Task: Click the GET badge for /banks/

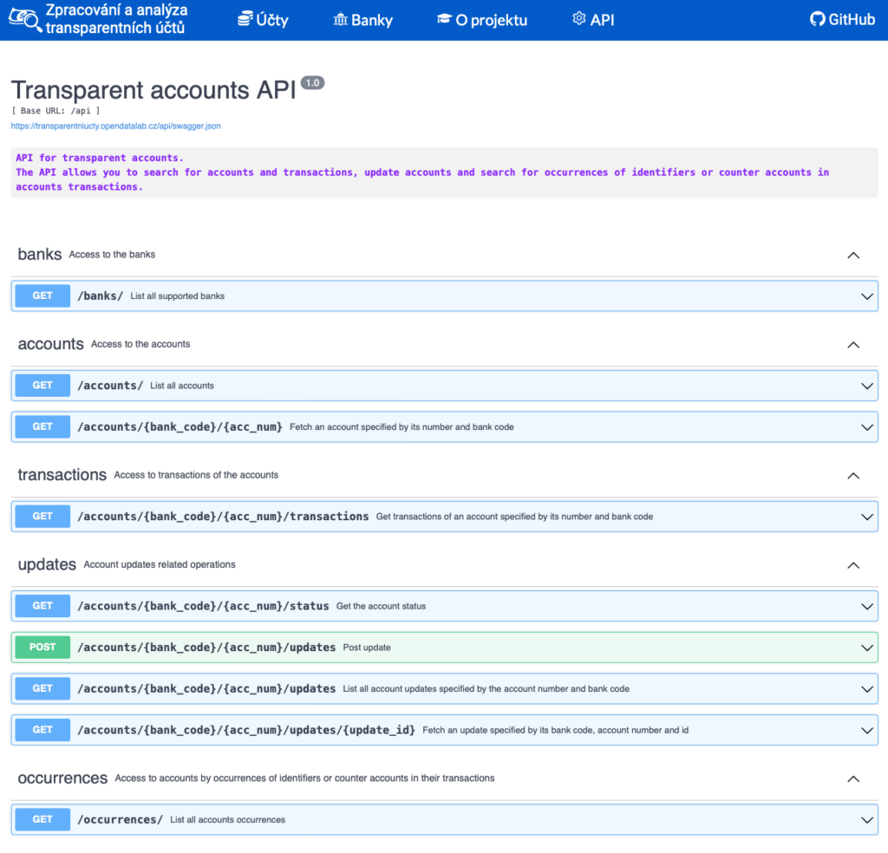Action: pyautogui.click(x=42, y=296)
